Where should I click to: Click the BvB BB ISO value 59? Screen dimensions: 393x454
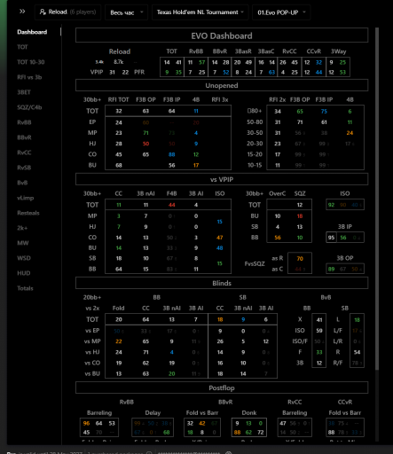pyautogui.click(x=319, y=331)
